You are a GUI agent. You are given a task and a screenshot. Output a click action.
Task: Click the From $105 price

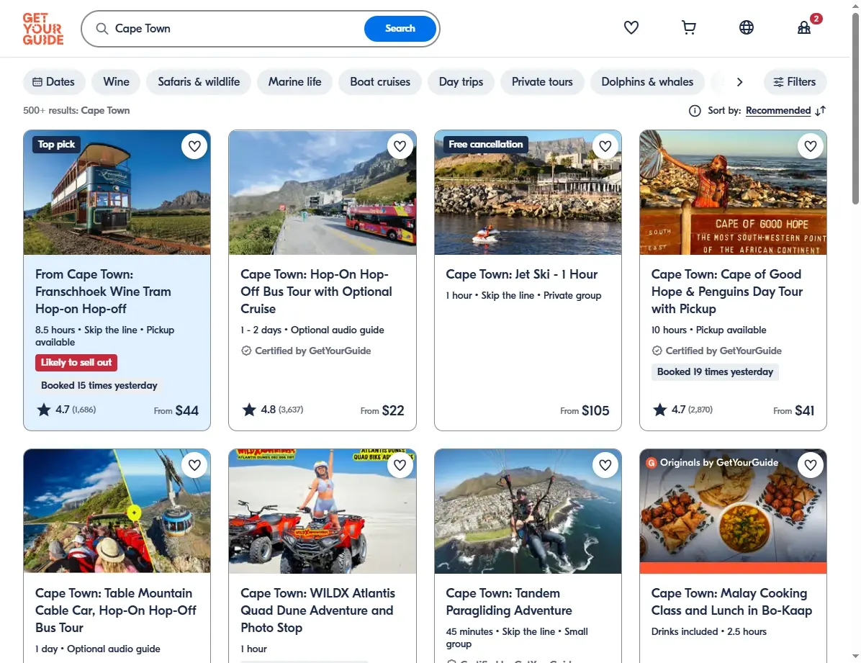click(585, 410)
